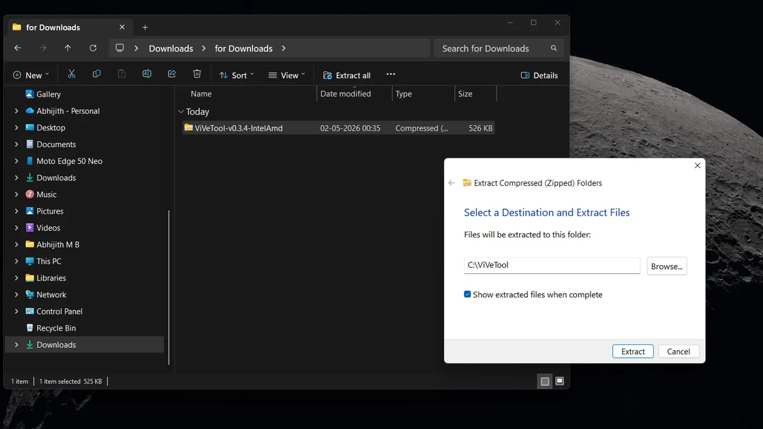Screen dimensions: 763x429
Task: Open the View dropdown menu
Action: click(287, 75)
